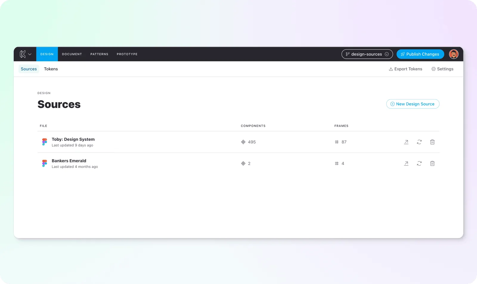This screenshot has height=284, width=477.
Task: Go to the Patterns tab
Action: point(99,54)
